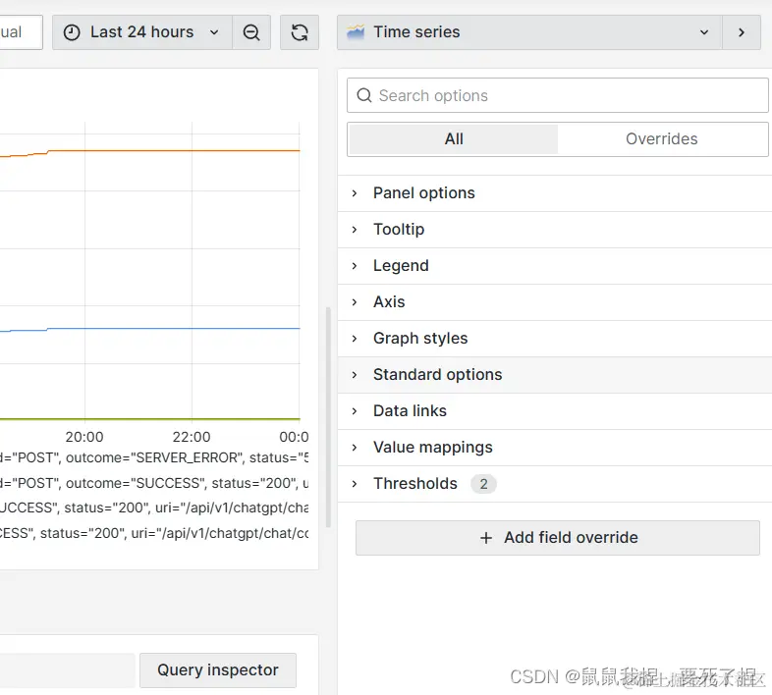Image resolution: width=772 pixels, height=695 pixels.
Task: Click the magnifier icon in the search options box
Action: coord(364,95)
